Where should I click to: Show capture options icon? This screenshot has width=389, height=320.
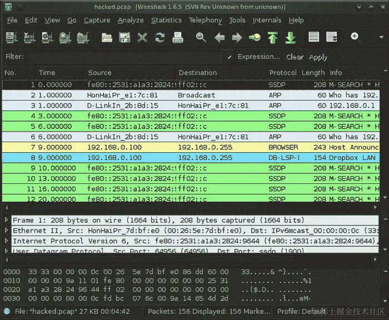coord(29,37)
